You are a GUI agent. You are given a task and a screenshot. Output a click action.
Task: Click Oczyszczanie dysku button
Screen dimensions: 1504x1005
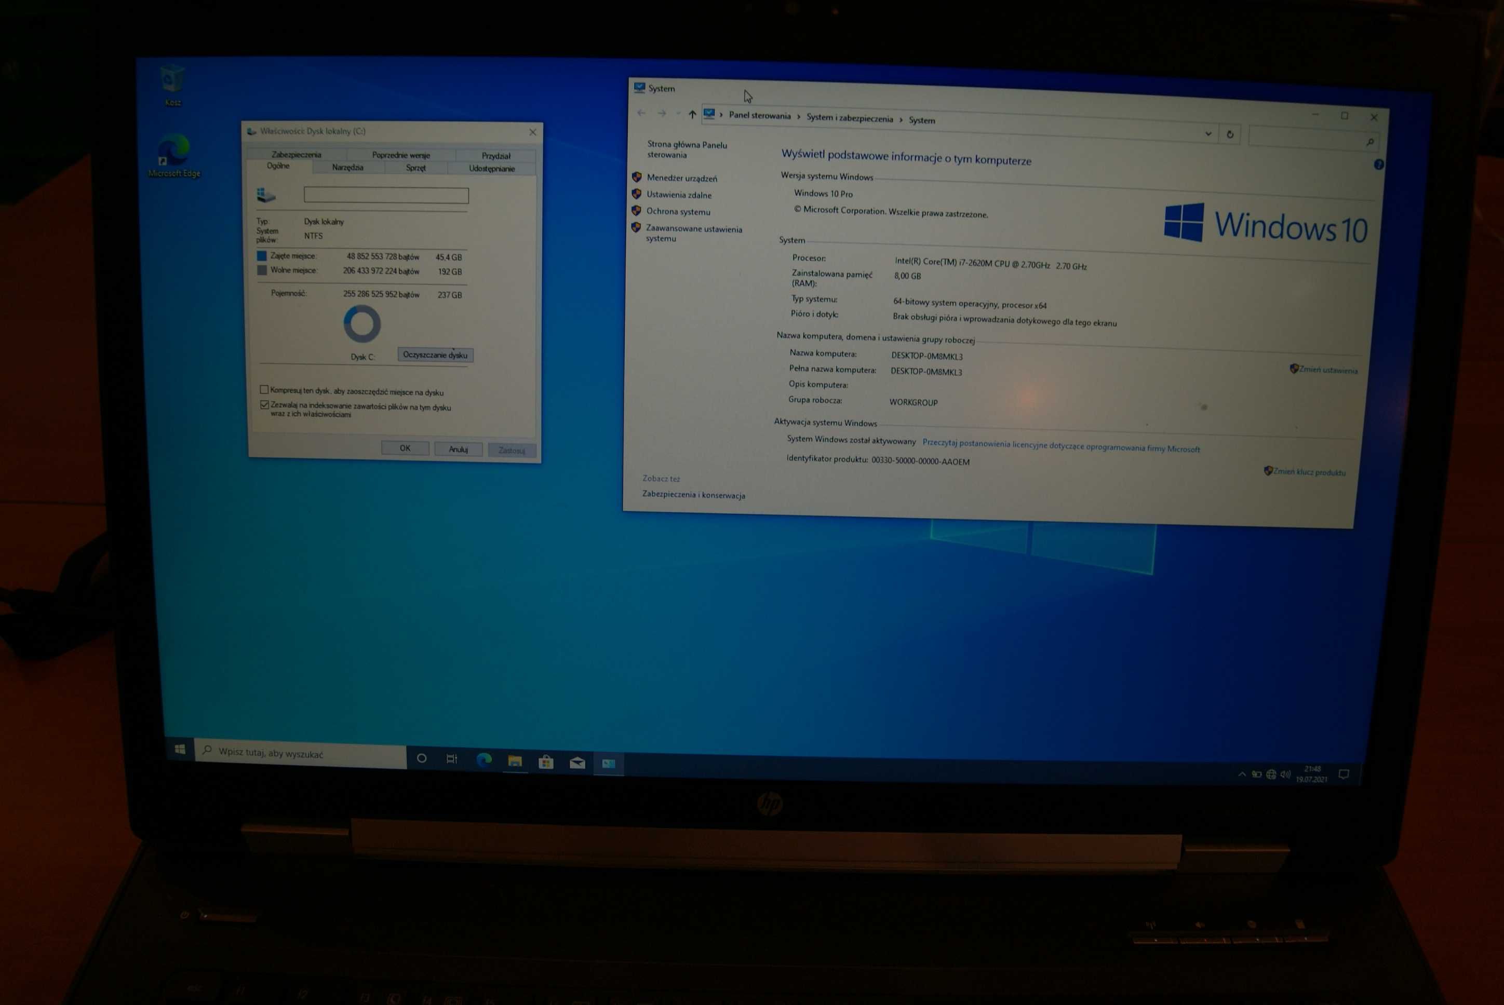tap(435, 355)
